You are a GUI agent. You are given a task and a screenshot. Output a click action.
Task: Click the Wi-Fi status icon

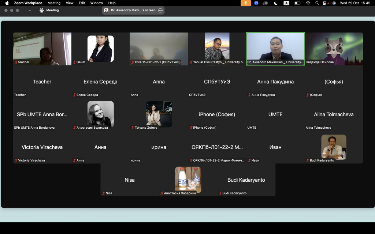click(x=308, y=3)
